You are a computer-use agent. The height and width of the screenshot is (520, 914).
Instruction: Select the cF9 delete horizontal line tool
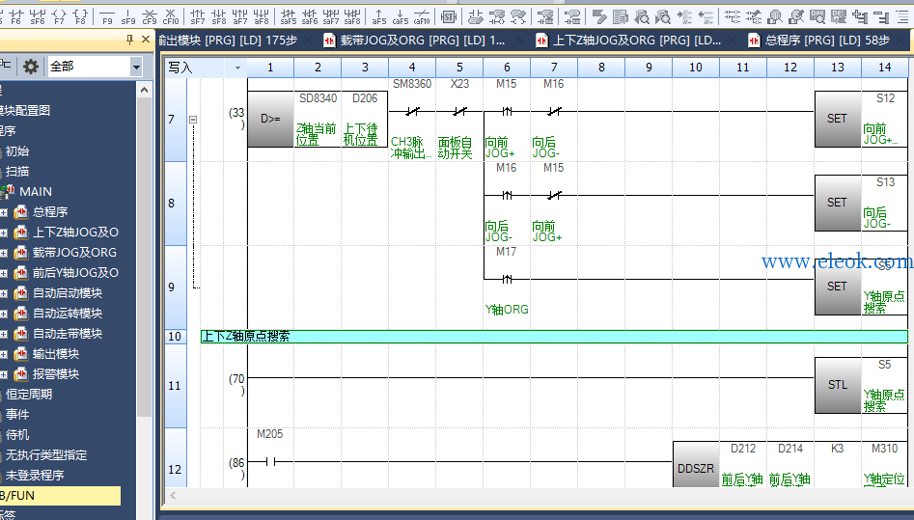150,16
